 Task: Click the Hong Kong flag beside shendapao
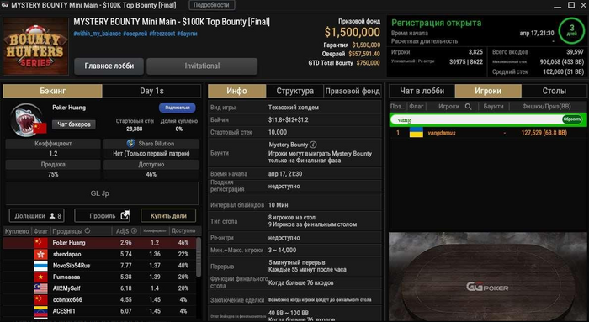coord(40,254)
